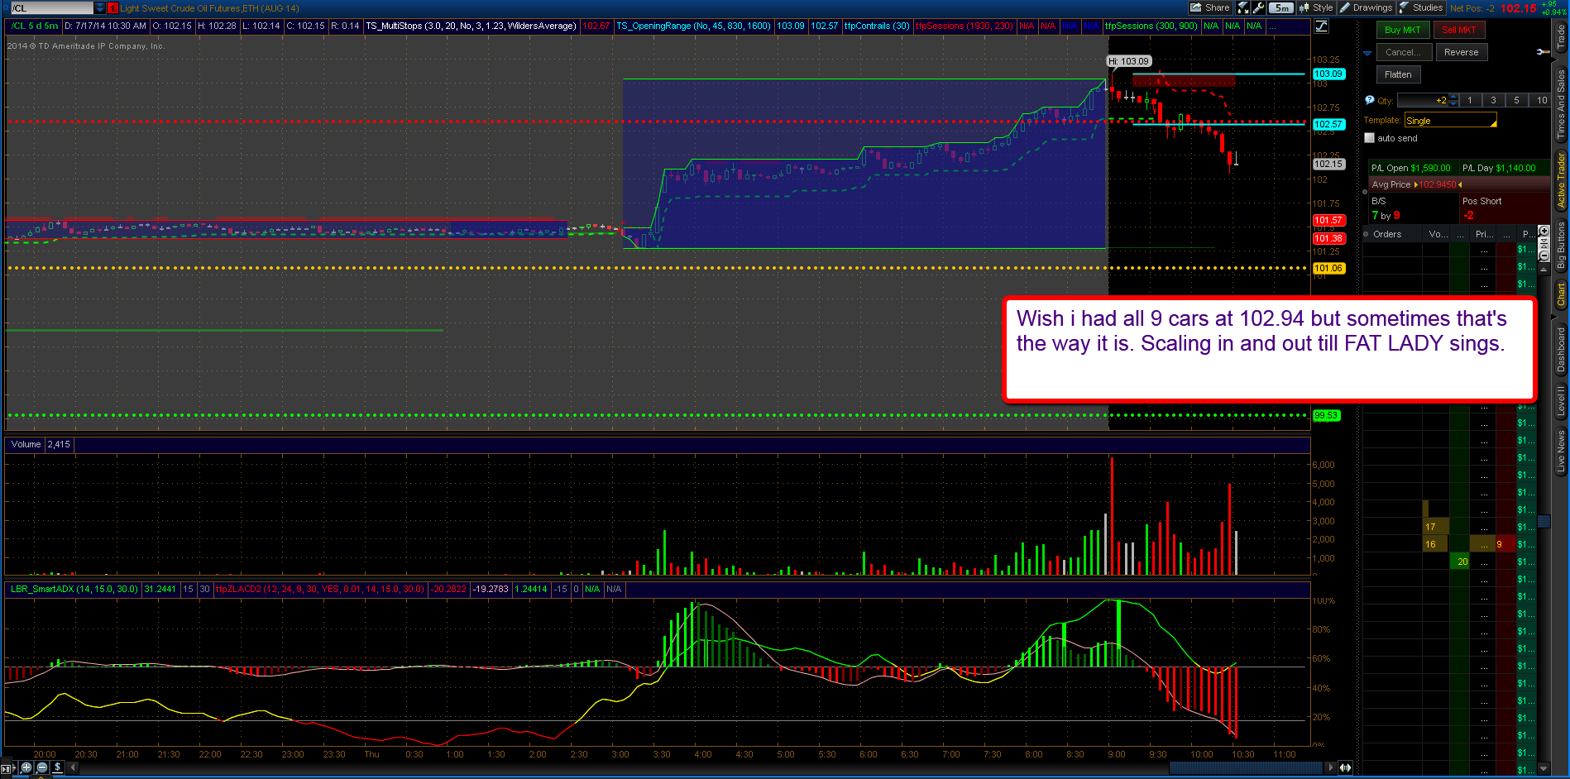
Task: Open the Chart side tab
Action: [1561, 294]
